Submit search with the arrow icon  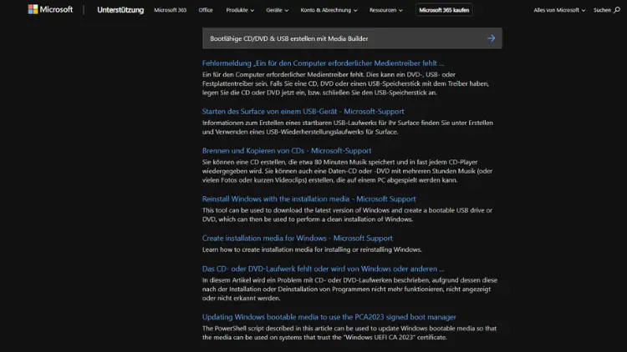491,38
